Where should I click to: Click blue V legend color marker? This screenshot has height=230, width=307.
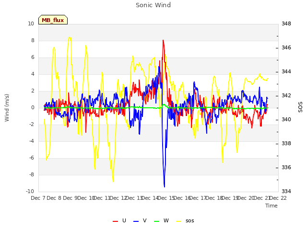[136, 221]
